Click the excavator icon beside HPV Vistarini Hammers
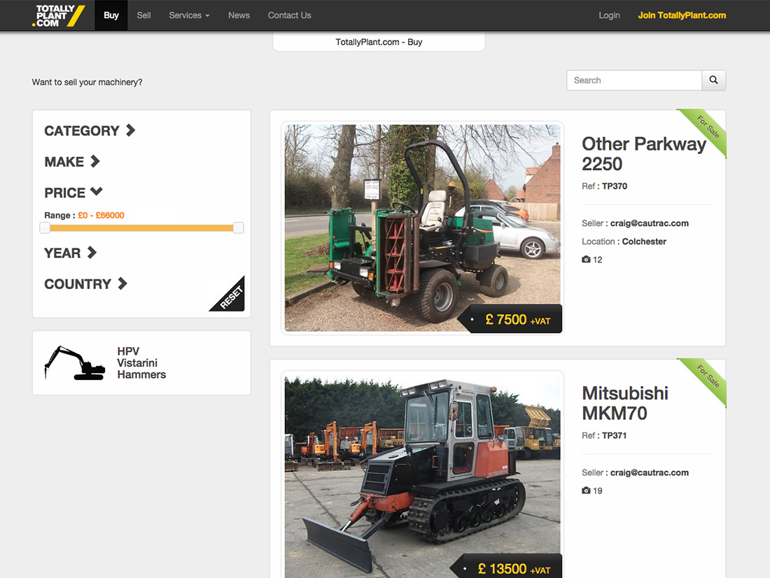 coord(75,363)
